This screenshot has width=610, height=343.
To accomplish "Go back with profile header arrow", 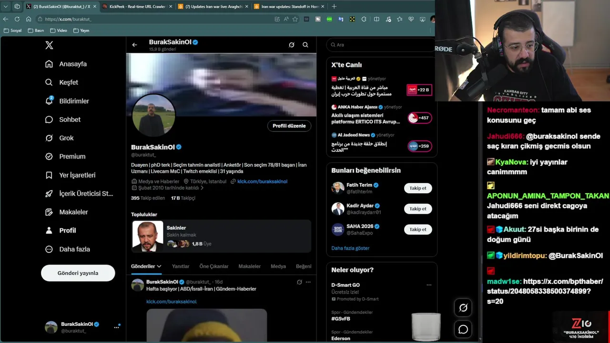I will click(x=134, y=45).
